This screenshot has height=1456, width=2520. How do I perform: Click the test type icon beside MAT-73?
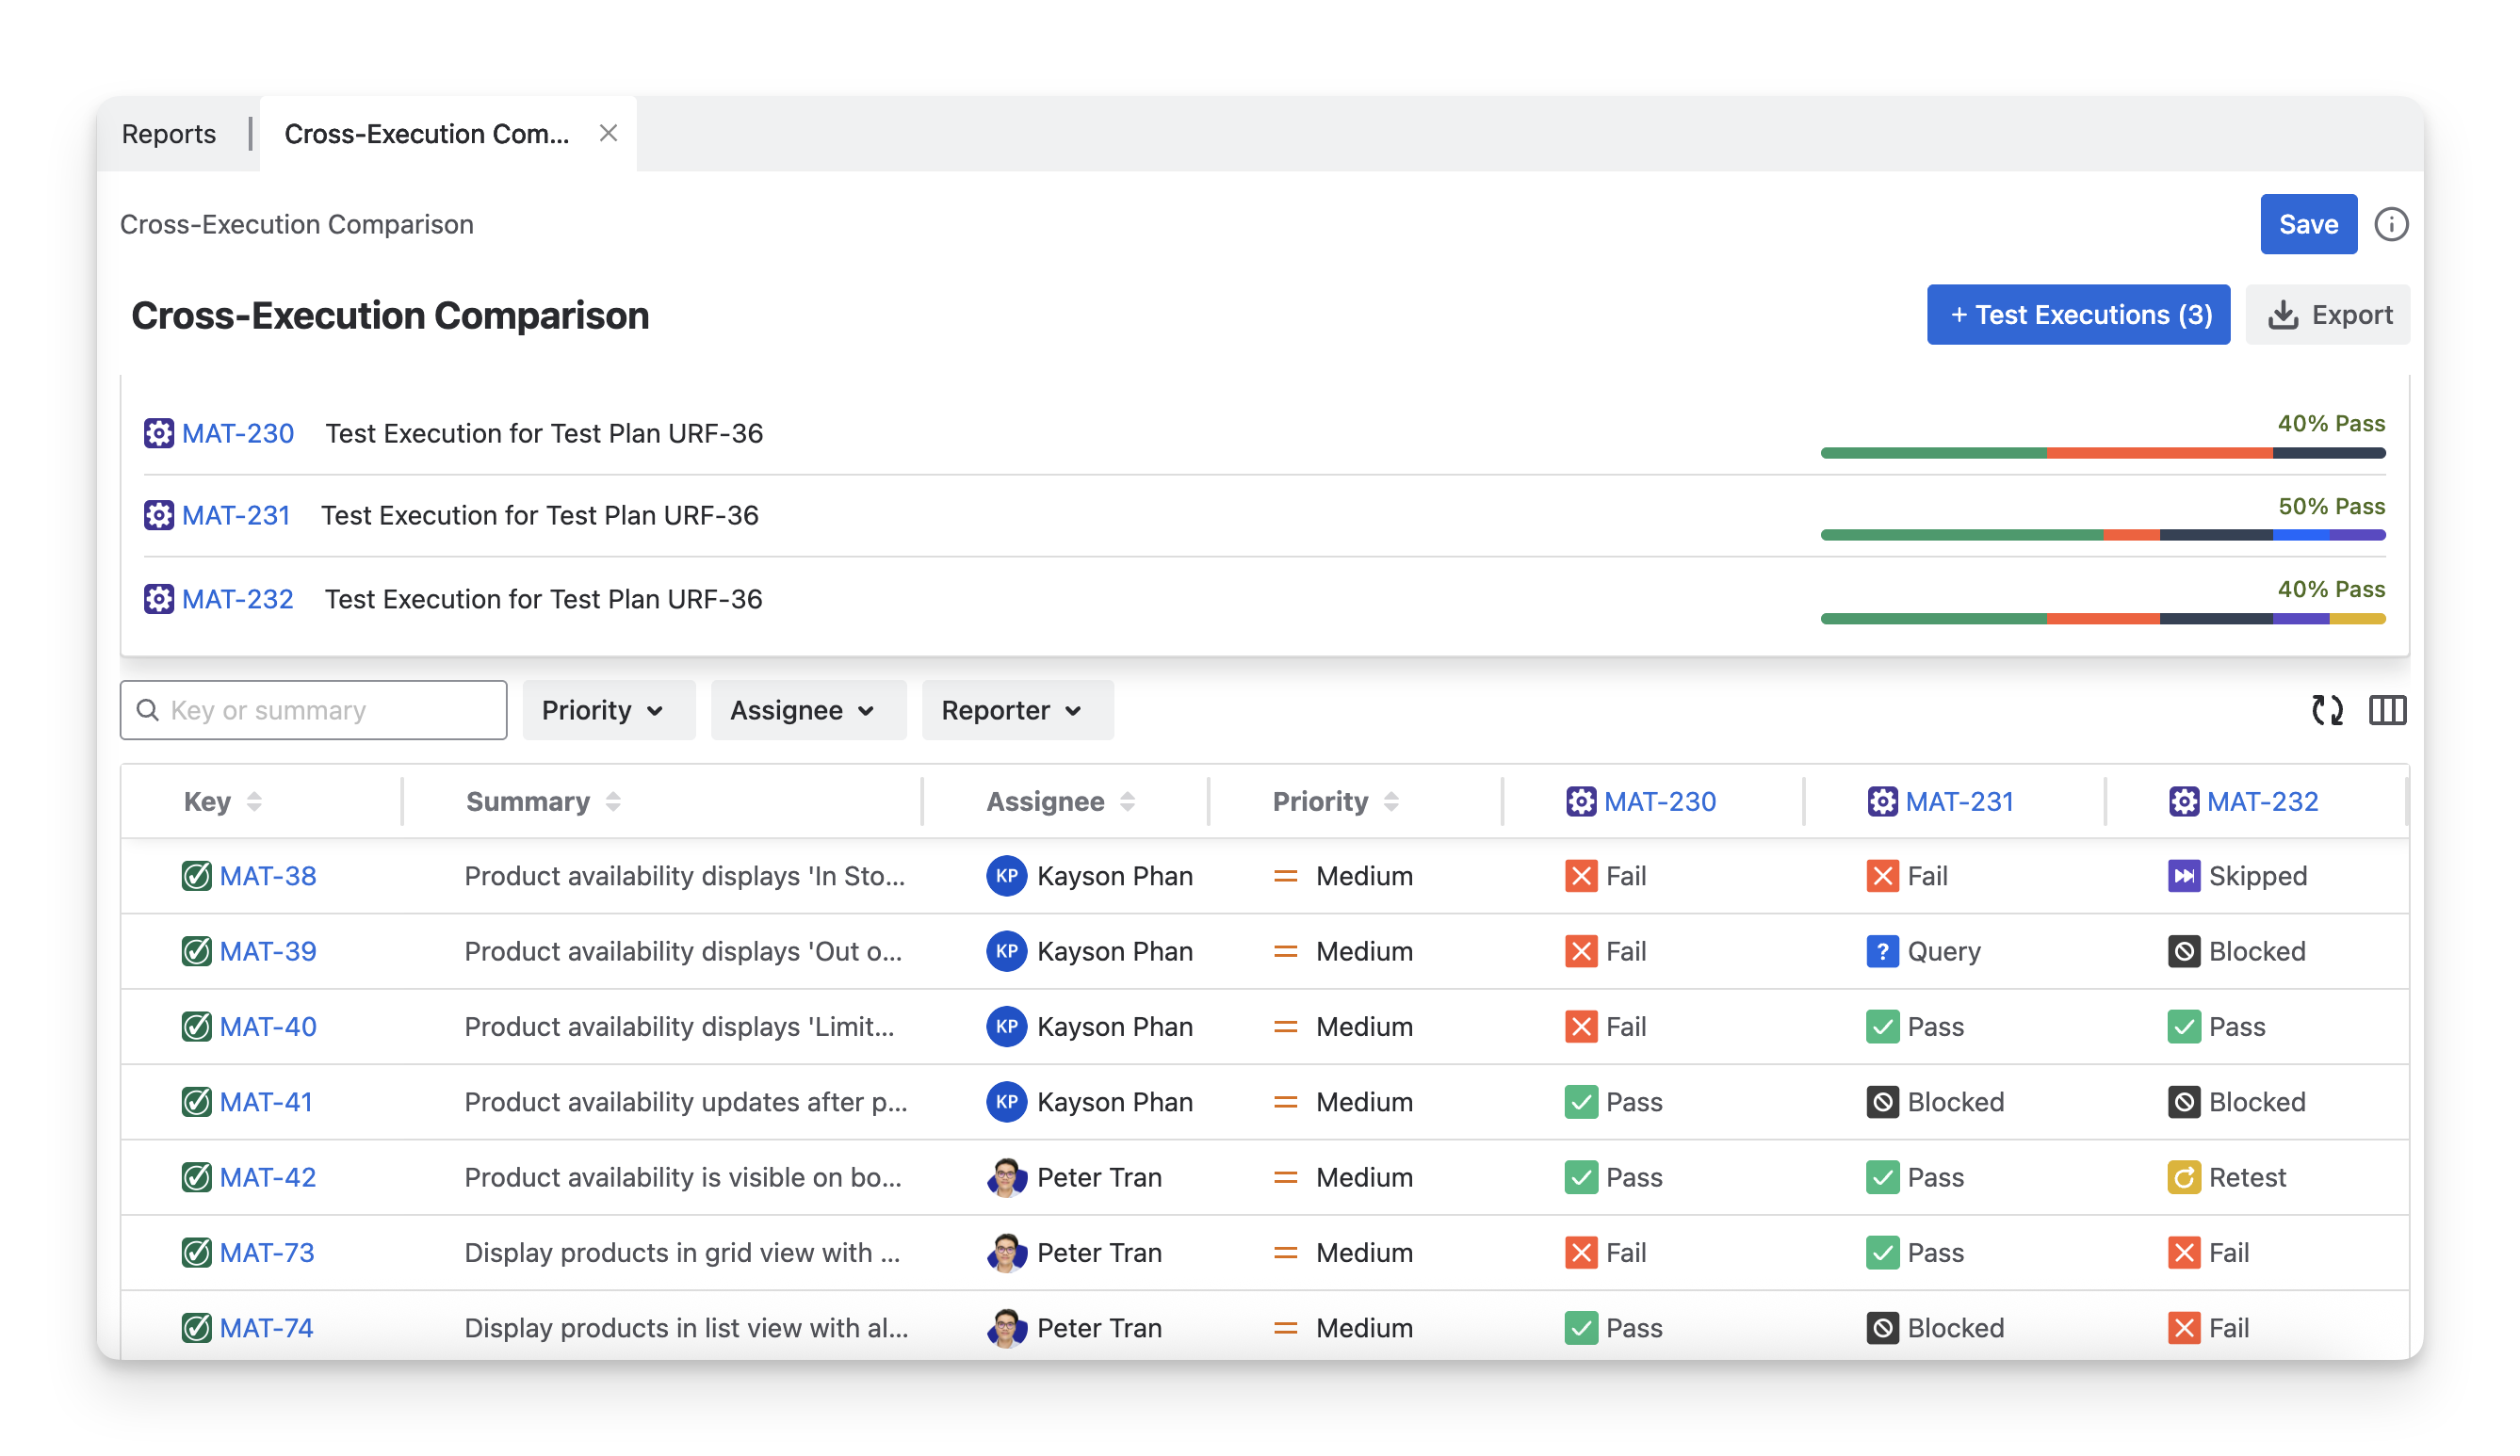pos(196,1253)
